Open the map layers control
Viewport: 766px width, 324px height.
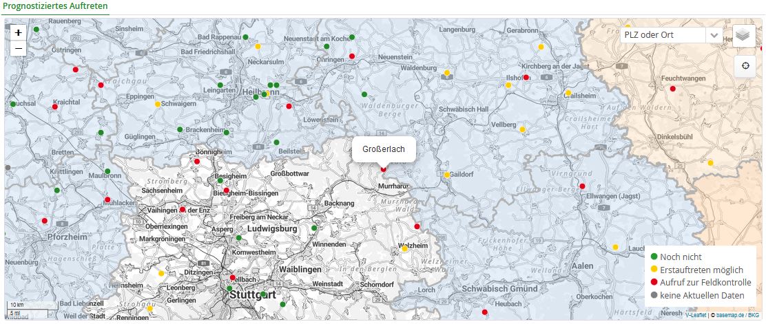[743, 35]
